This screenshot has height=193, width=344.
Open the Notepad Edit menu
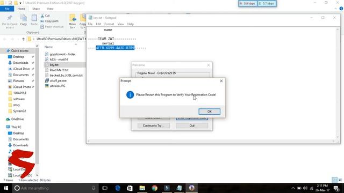coord(98,24)
